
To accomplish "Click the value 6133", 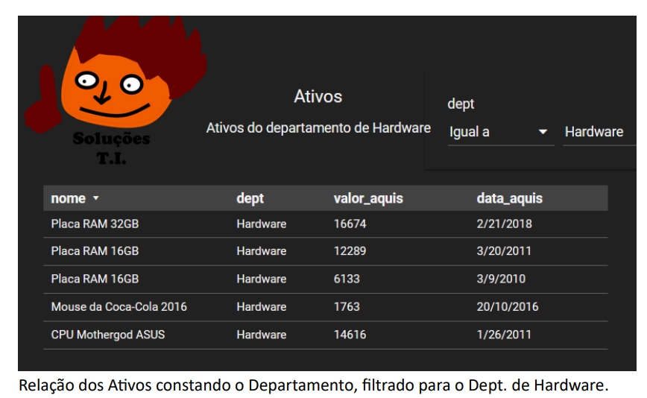I will pos(347,279).
